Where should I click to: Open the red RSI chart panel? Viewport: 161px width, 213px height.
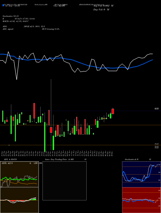tap(141, 200)
